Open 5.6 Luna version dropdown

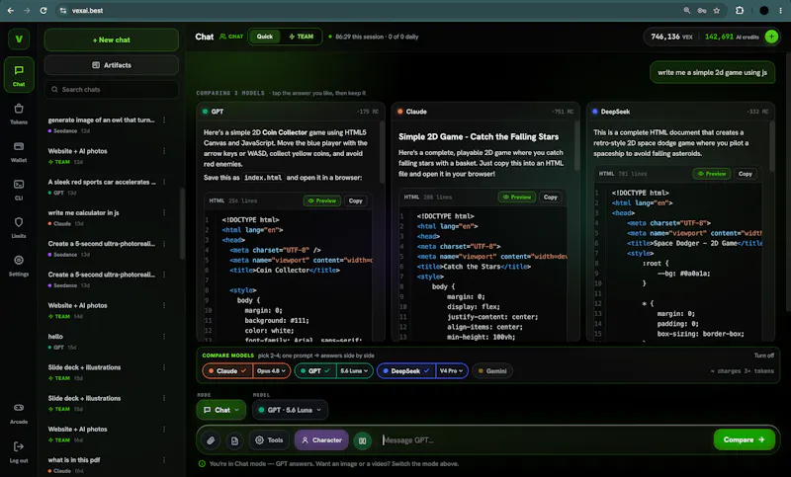(x=354, y=370)
